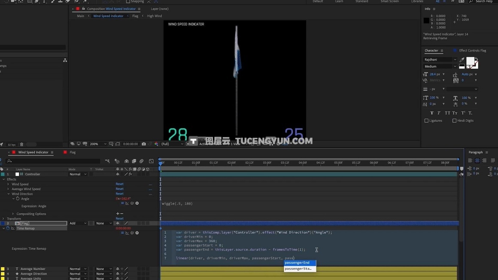Click the Show Channel color icon
Image resolution: width=498 pixels, height=280 pixels.
point(156,144)
